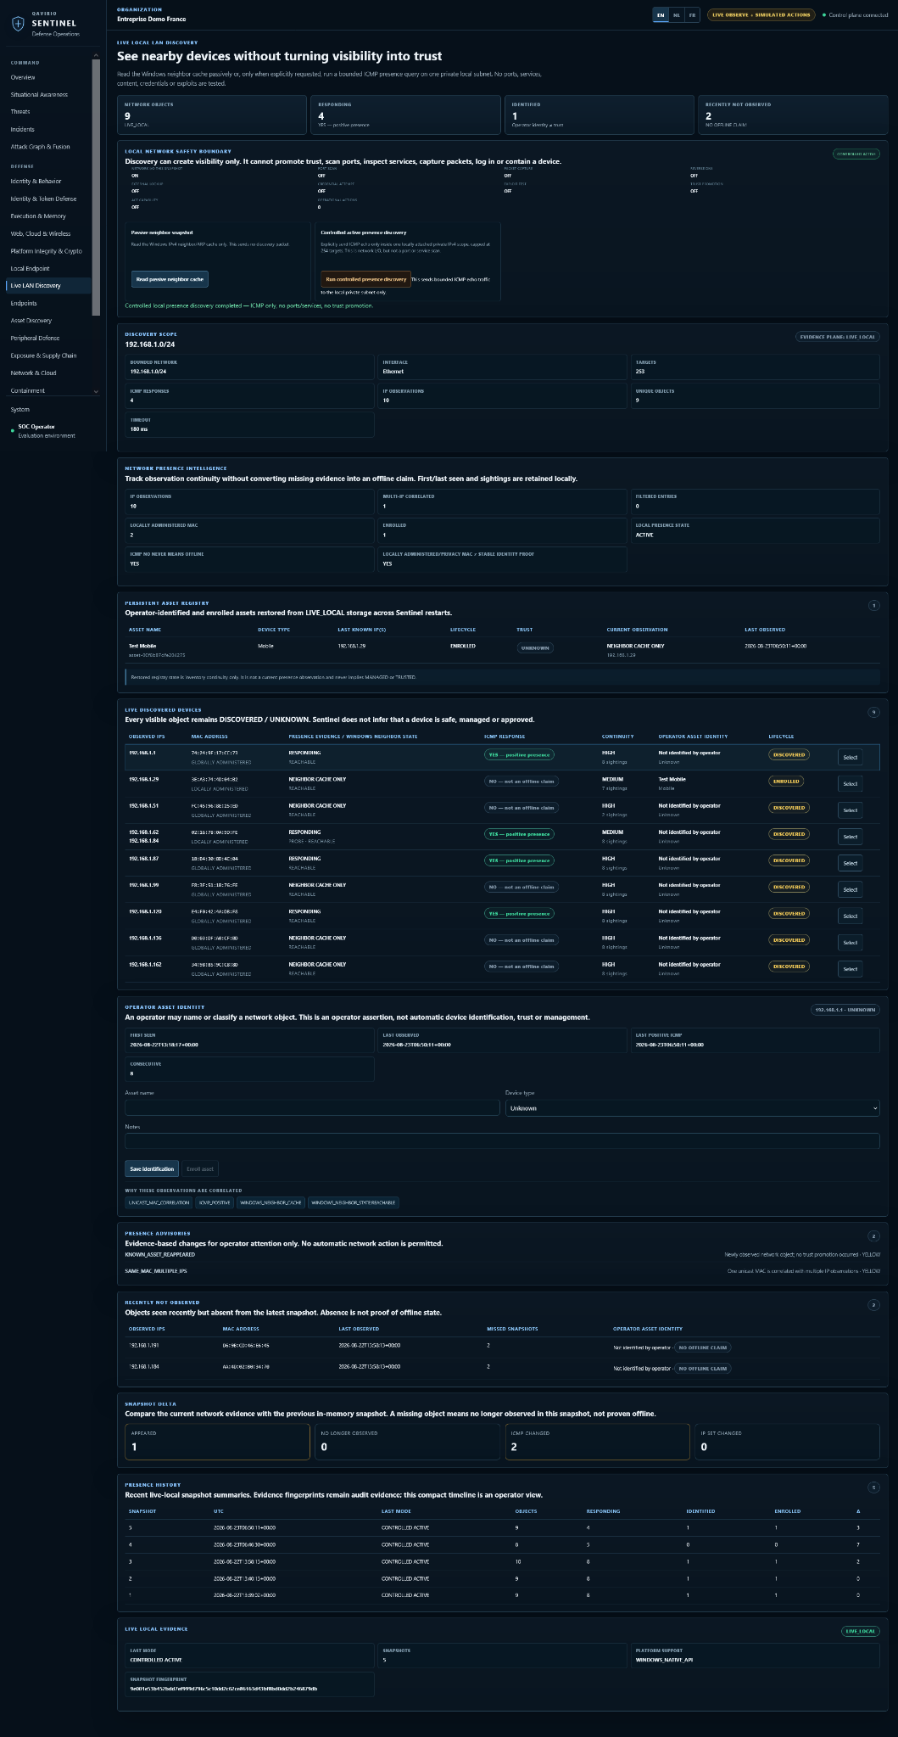
Task: Open Attack Graph & Fusion
Action: coord(40,146)
